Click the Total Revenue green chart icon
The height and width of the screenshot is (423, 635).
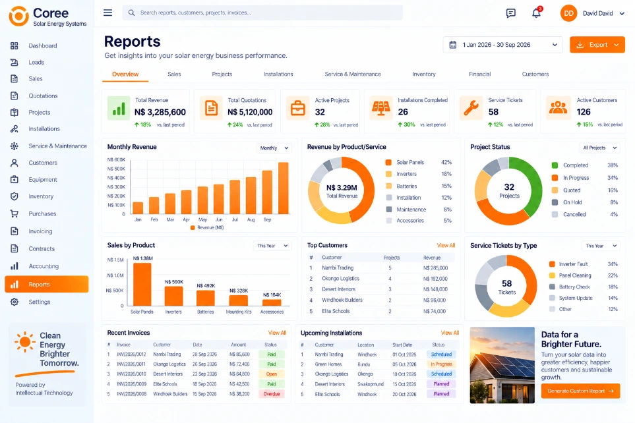[x=118, y=108]
